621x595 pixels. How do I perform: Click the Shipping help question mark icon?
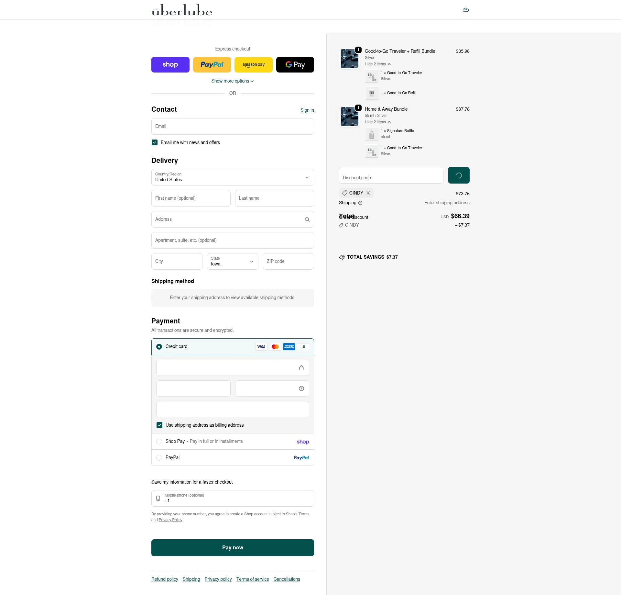[x=361, y=203]
